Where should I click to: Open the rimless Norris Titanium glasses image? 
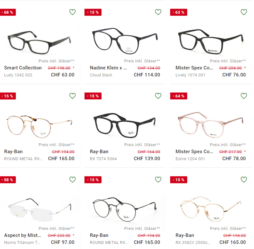(x=39, y=210)
